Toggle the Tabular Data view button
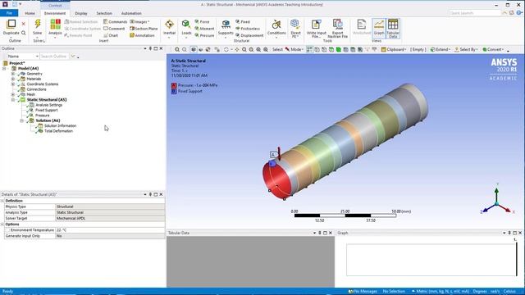This screenshot has width=525, height=295. coord(393,28)
